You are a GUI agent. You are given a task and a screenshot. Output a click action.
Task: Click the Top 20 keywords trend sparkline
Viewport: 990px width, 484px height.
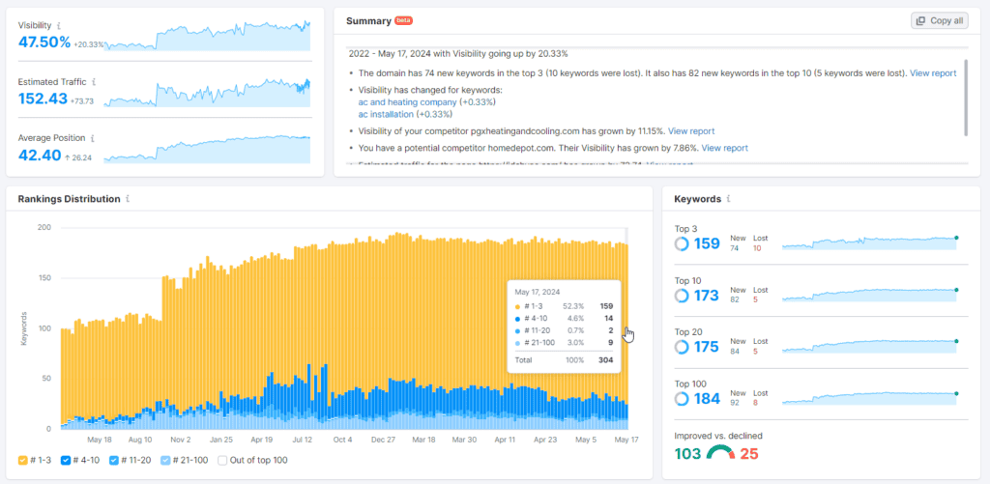[x=870, y=347]
